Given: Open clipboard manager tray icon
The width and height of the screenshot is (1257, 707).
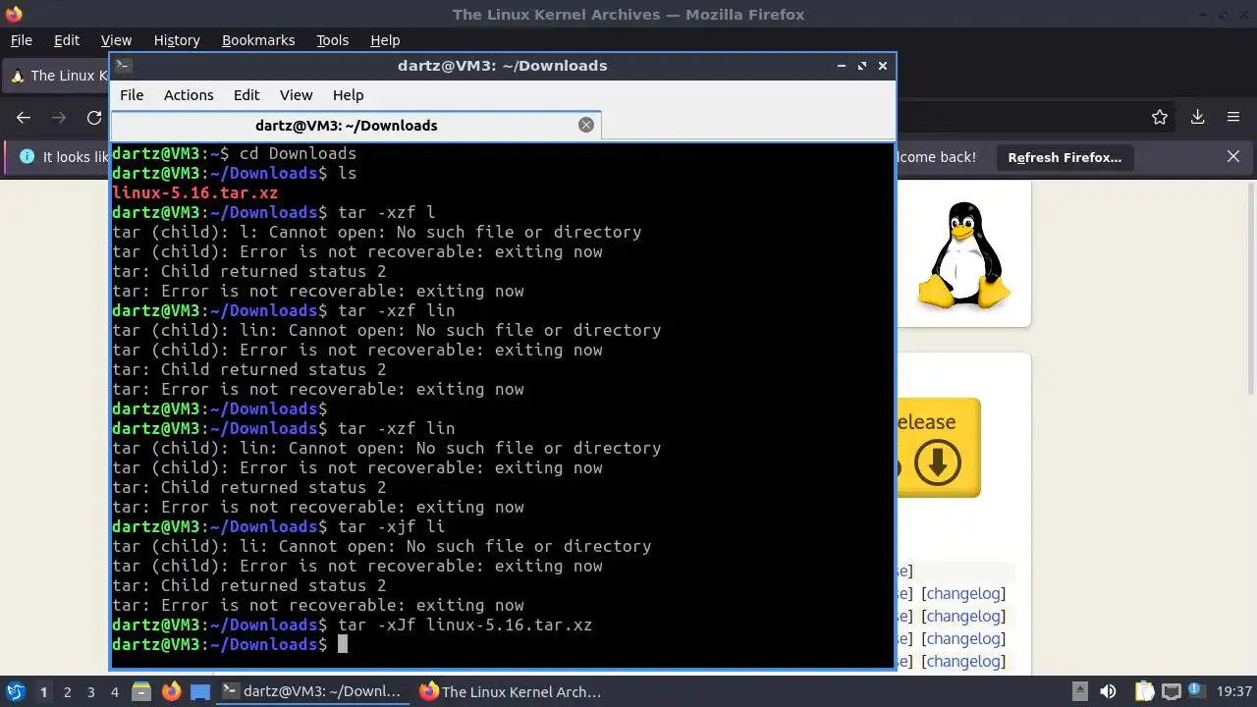Looking at the screenshot, I should [1145, 691].
